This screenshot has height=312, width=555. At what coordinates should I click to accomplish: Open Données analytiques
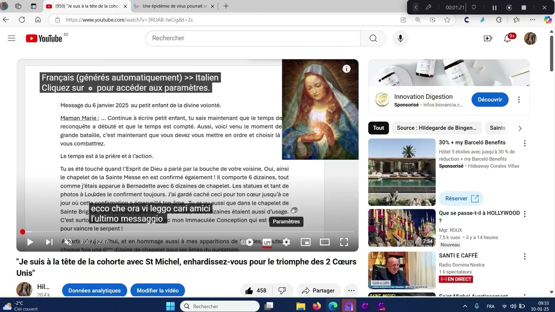[x=95, y=290]
